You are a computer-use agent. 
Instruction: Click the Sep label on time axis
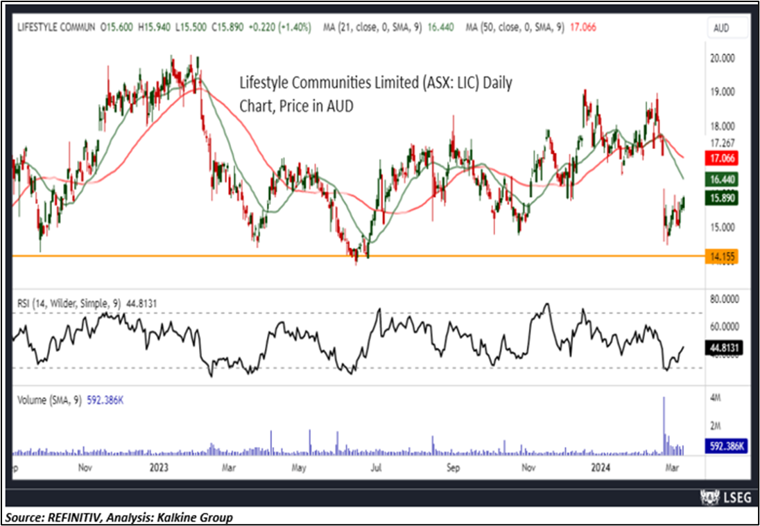453,469
